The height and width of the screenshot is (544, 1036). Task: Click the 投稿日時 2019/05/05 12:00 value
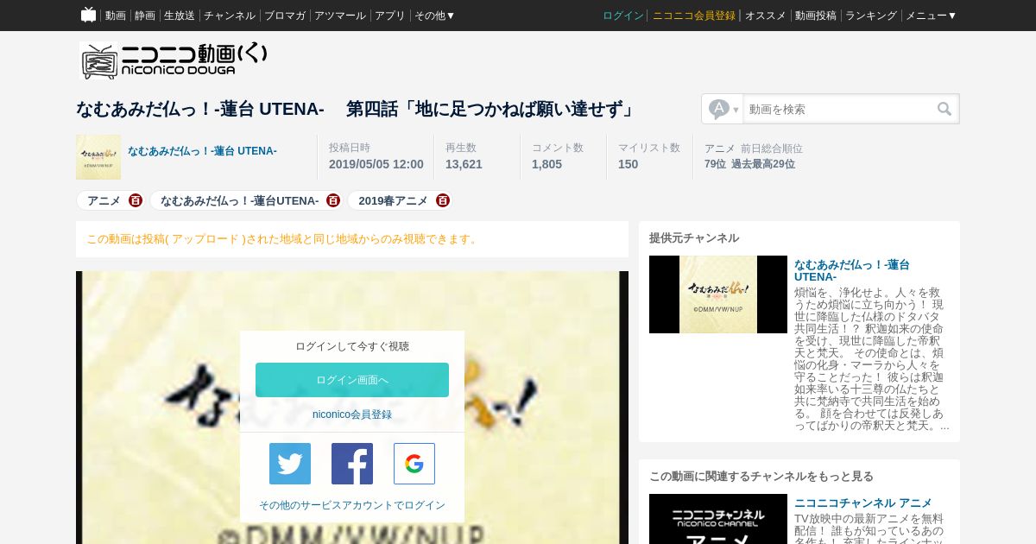[376, 164]
